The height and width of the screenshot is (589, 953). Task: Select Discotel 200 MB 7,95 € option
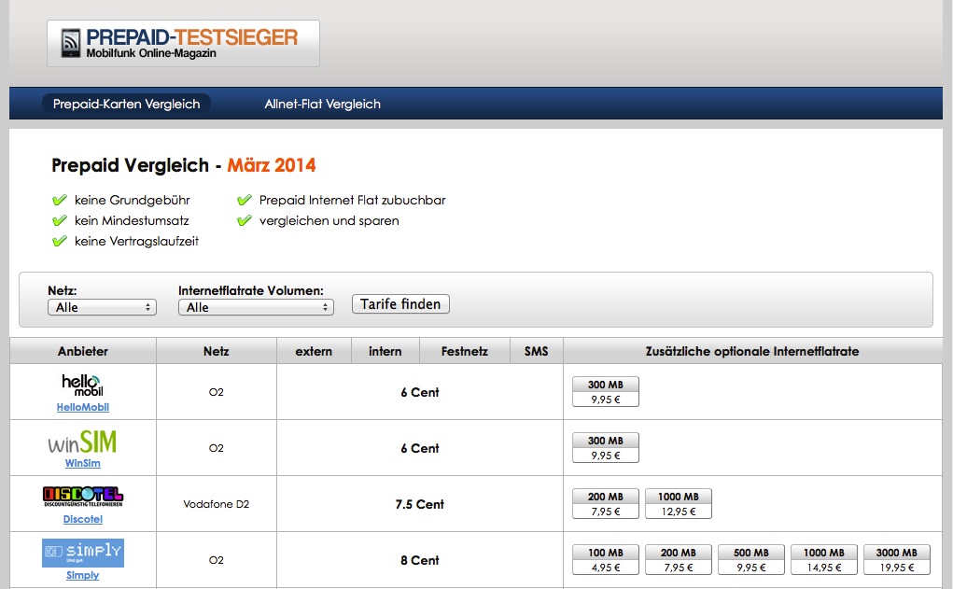coord(606,503)
